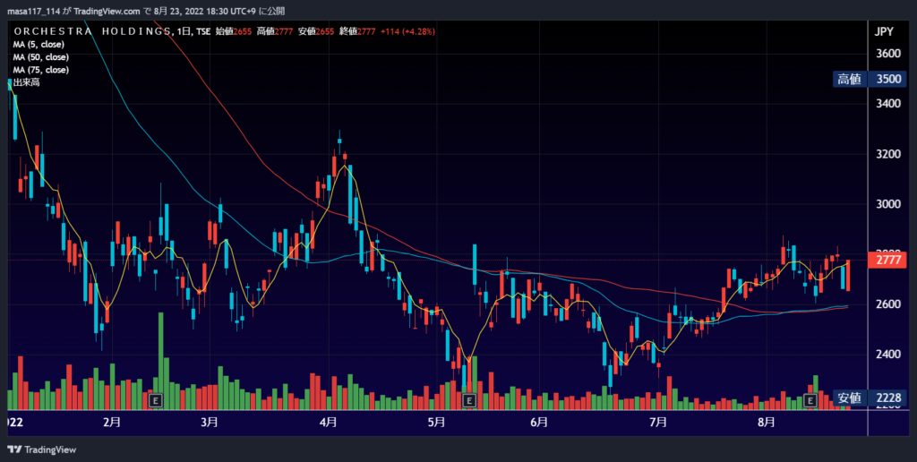Click the +114 (+4.28%) change value
The height and width of the screenshot is (462, 917).
[x=407, y=31]
